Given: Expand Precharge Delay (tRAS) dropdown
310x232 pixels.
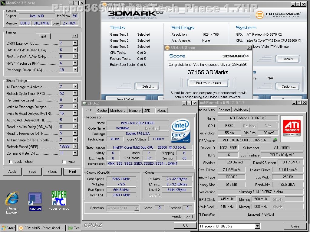Looking at the screenshot, I should 75,70.
